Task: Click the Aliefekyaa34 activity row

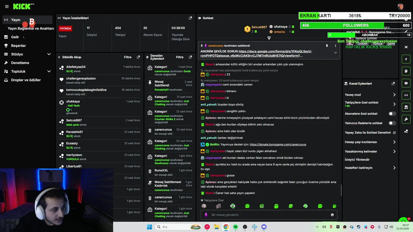Action: [x=99, y=69]
